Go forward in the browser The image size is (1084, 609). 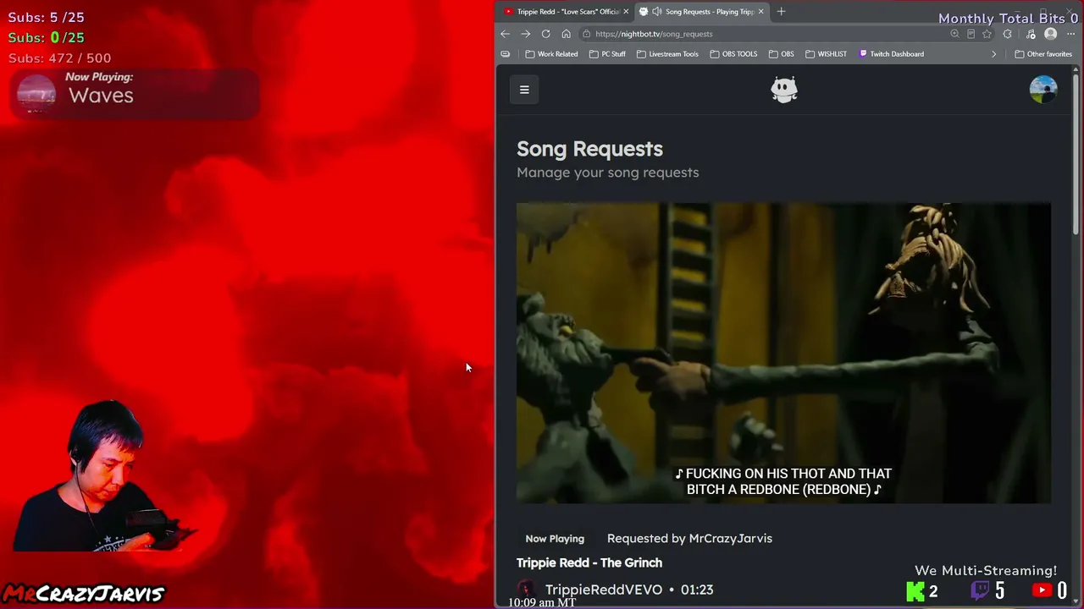point(525,34)
